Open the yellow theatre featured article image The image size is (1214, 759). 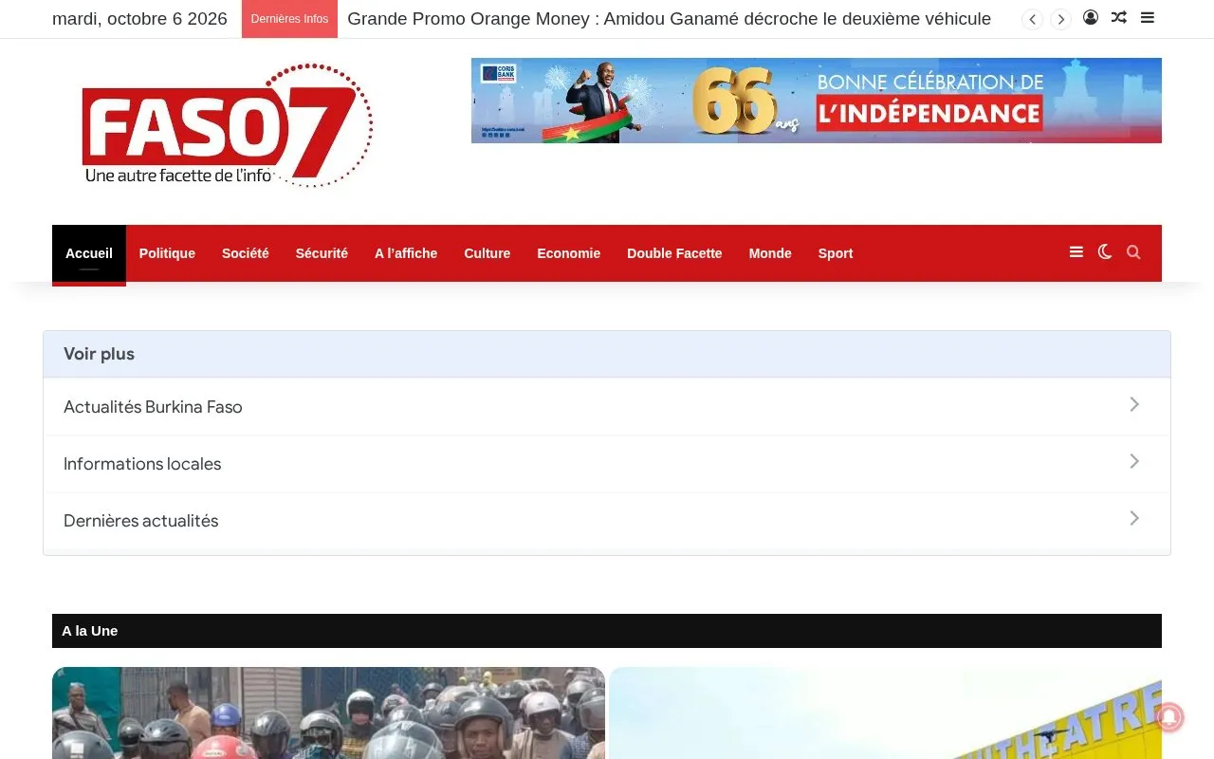click(x=886, y=713)
